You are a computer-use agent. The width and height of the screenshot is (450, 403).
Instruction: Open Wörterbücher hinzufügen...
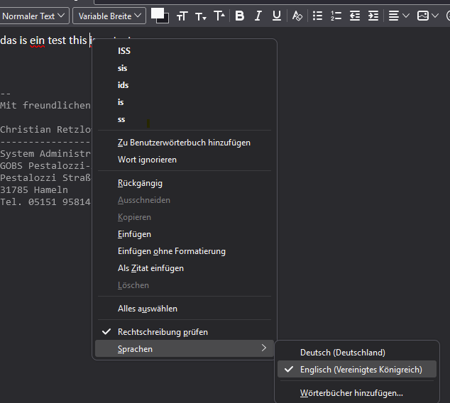357,392
